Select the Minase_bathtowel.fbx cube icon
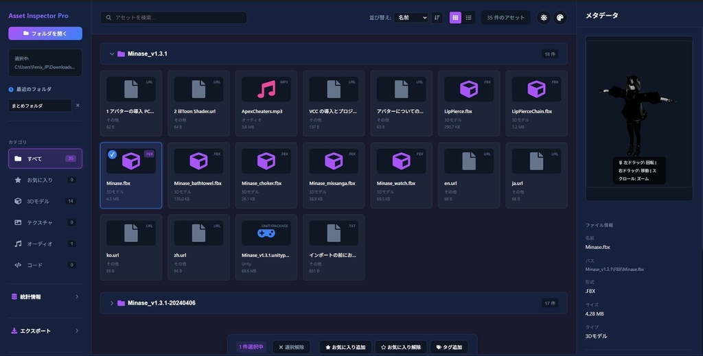The height and width of the screenshot is (356, 703). (198, 161)
